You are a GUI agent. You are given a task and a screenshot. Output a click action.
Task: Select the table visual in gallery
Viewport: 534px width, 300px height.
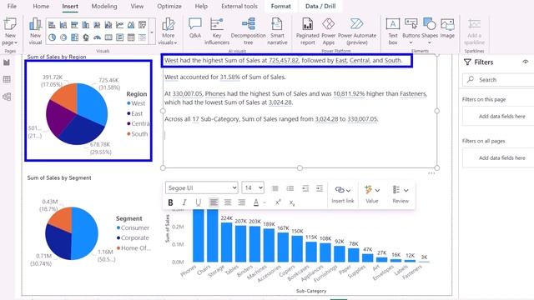tap(131, 37)
